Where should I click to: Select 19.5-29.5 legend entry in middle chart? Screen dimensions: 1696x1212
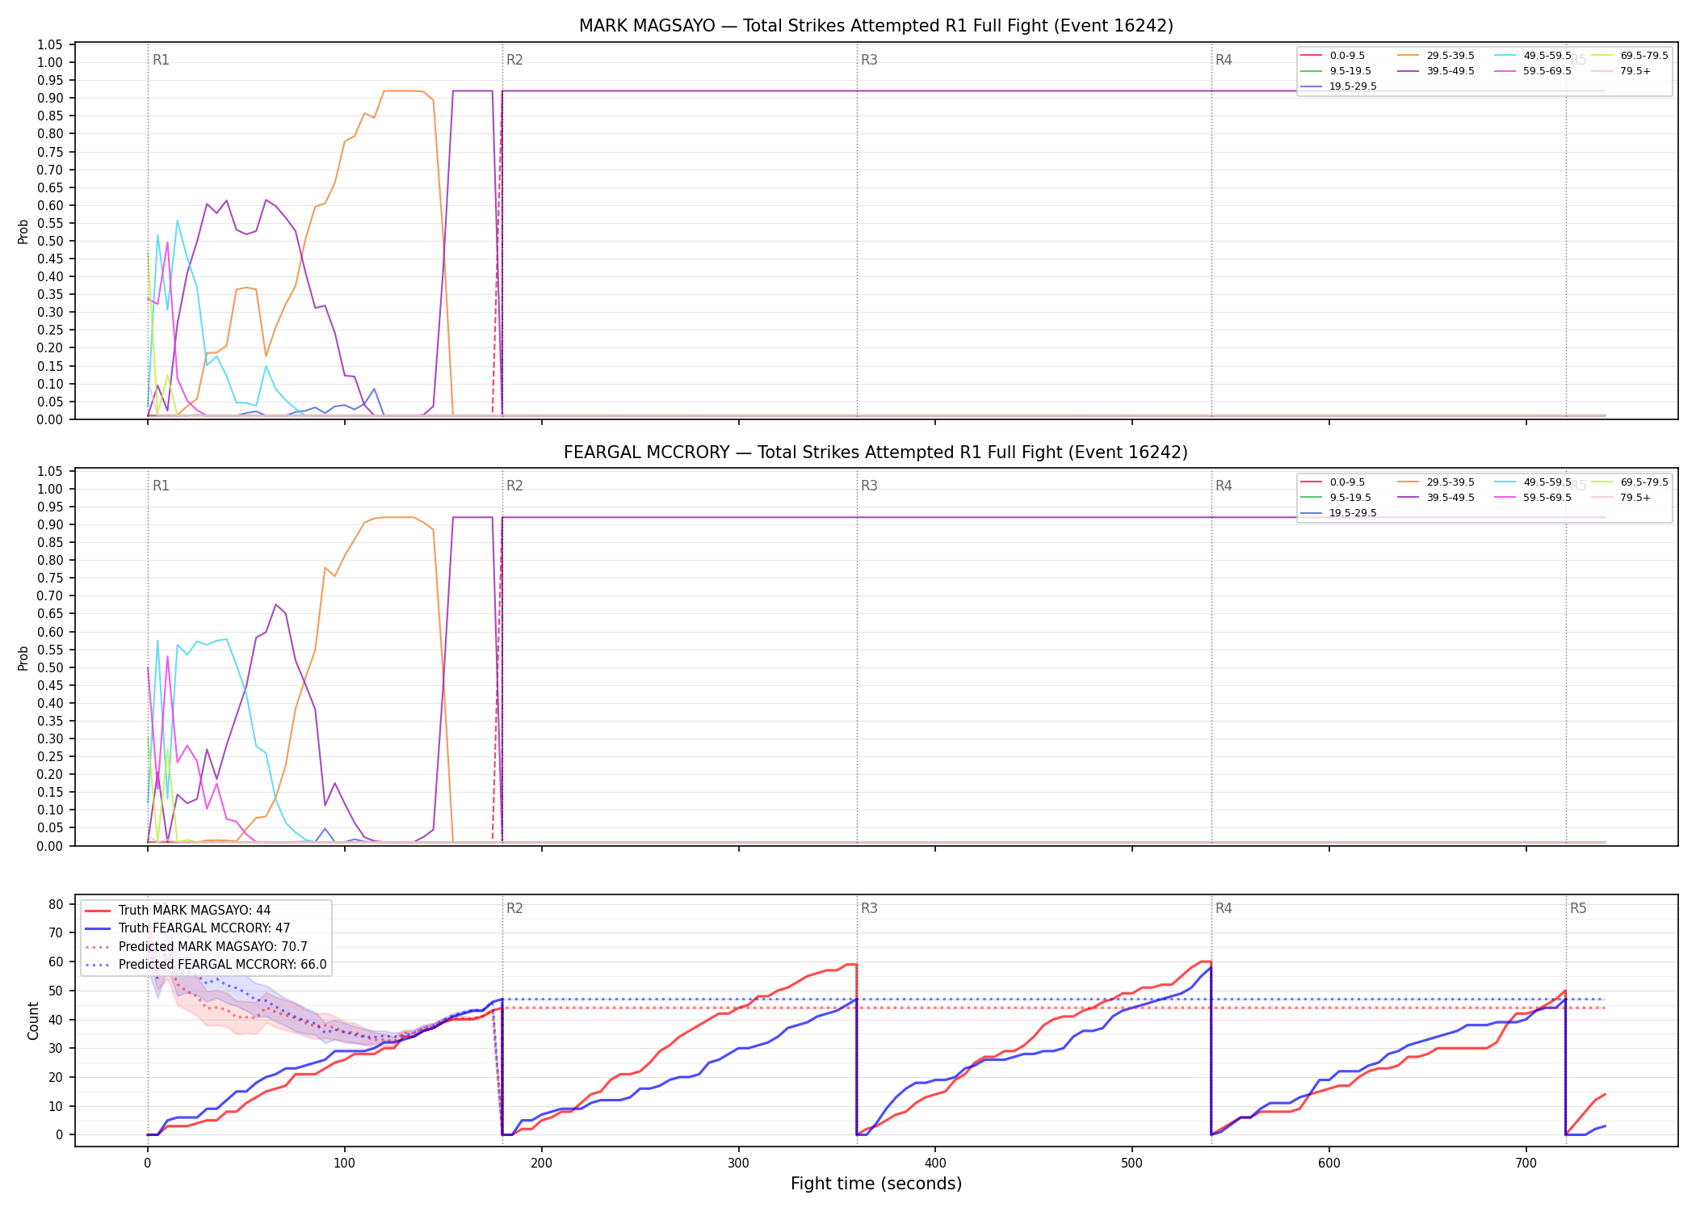pos(1339,513)
